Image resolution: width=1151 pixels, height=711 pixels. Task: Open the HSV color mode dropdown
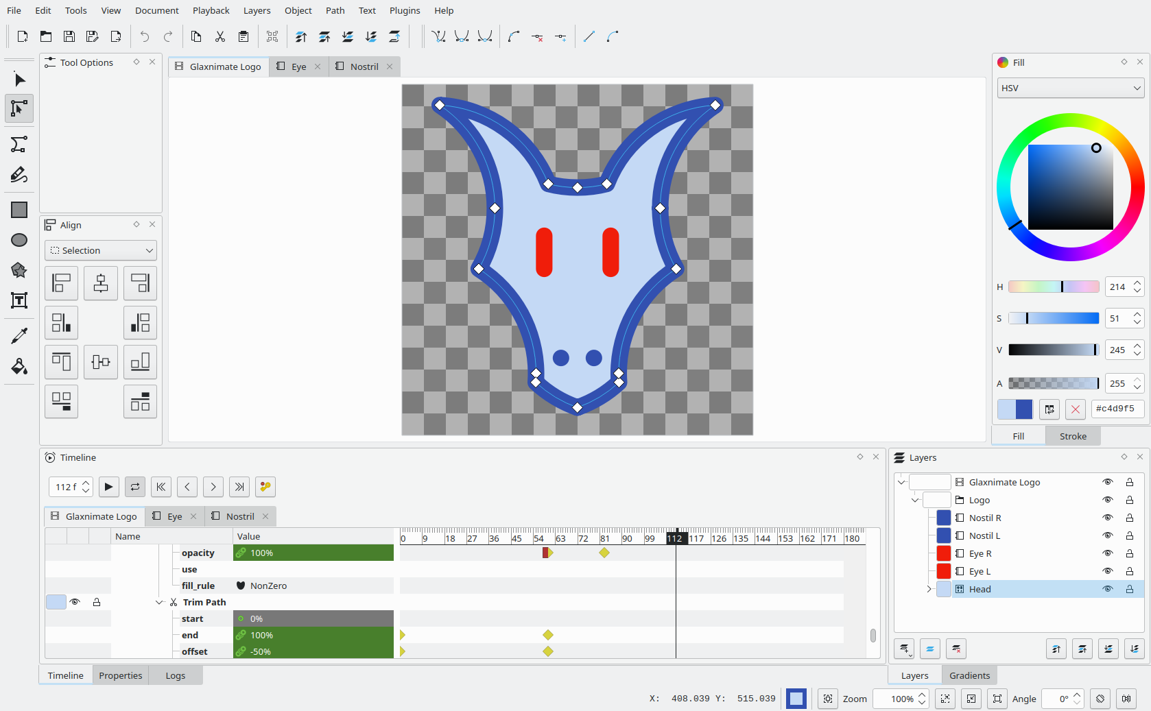pyautogui.click(x=1069, y=88)
